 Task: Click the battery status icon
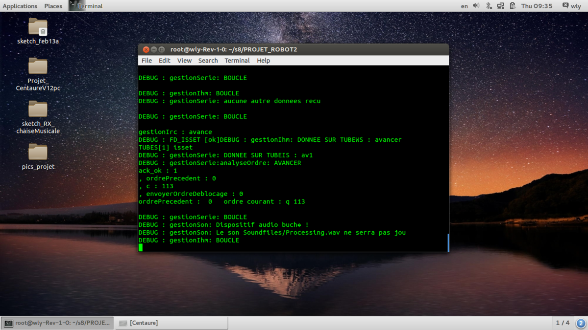[513, 6]
